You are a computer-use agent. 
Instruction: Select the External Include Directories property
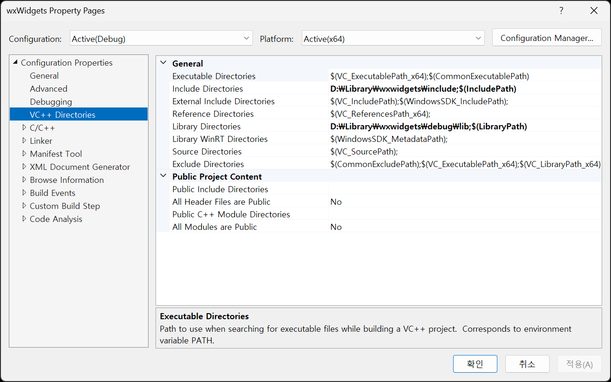[224, 101]
